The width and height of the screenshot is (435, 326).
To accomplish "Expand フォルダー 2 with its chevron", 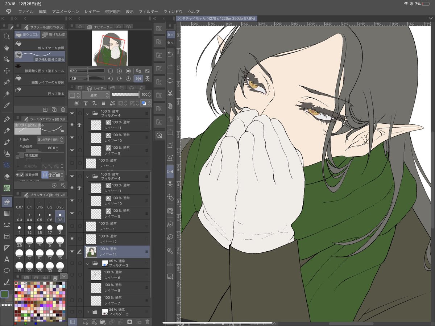I will (x=88, y=311).
